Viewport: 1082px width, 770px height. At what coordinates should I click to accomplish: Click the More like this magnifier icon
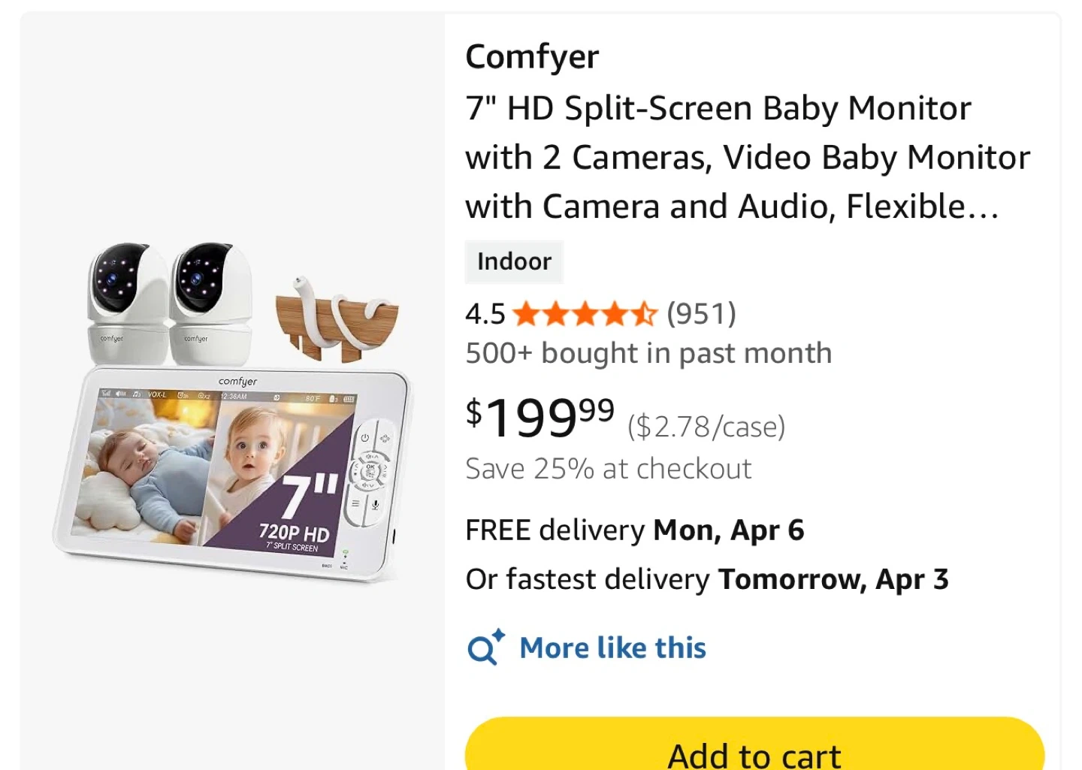click(485, 648)
